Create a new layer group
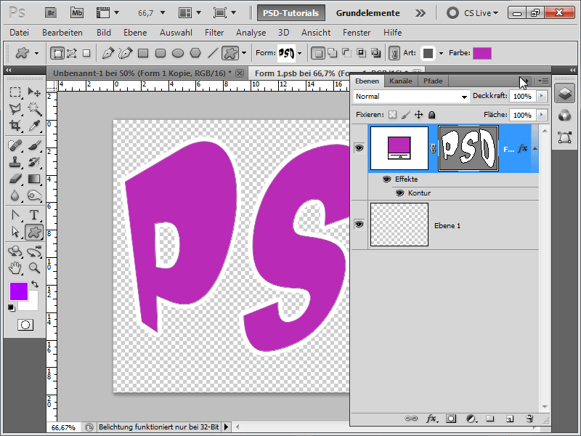Screen dimensions: 581x436 [x=489, y=419]
